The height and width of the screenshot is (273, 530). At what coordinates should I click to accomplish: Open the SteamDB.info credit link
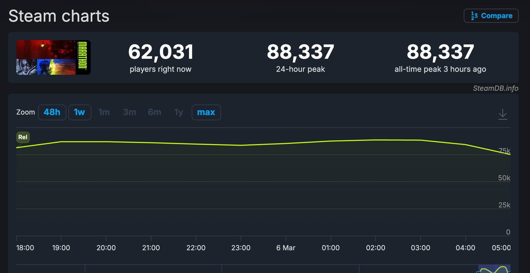point(495,88)
